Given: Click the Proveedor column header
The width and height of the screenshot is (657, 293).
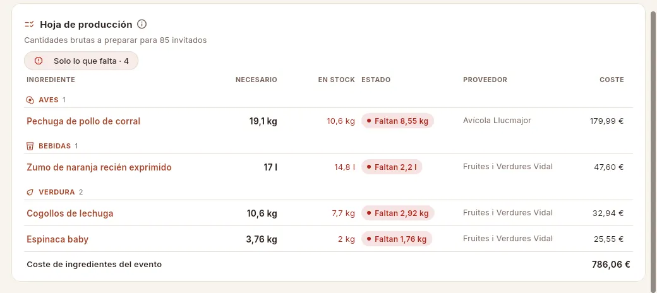Looking at the screenshot, I should [485, 80].
